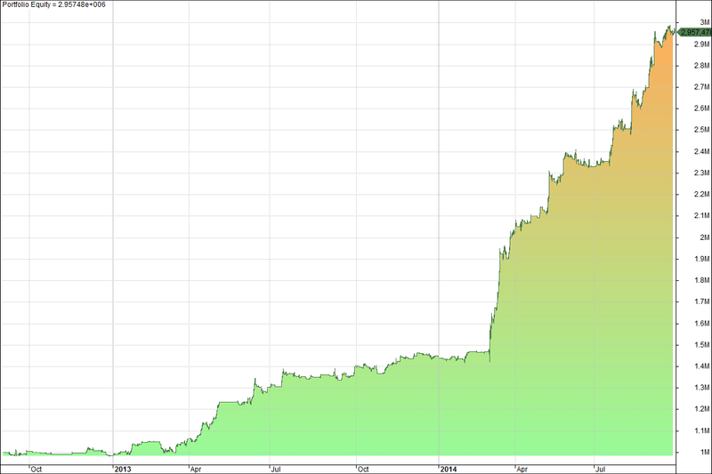Select the green current-value marker 2,957,476
The width and height of the screenshot is (712, 474).
(695, 32)
